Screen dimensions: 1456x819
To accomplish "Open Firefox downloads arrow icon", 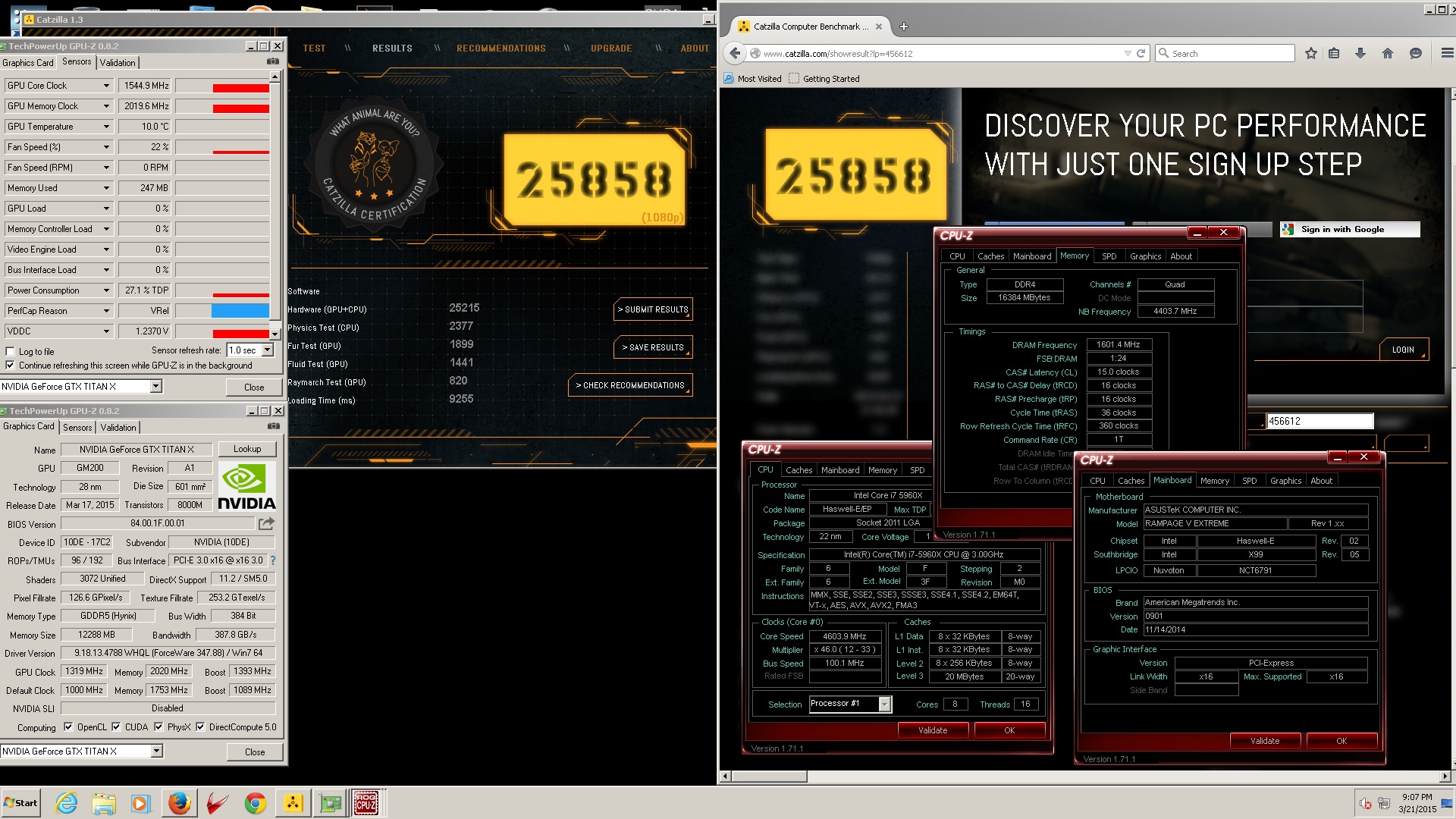I will click(1360, 53).
